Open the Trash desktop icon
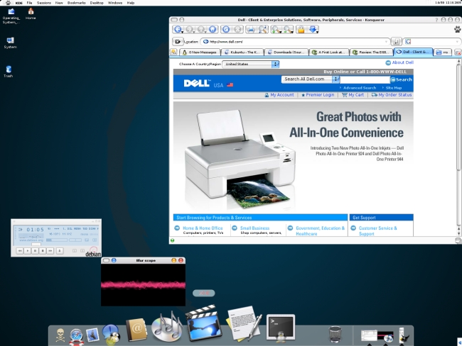Viewport: 462px width, 346px height. pos(9,72)
